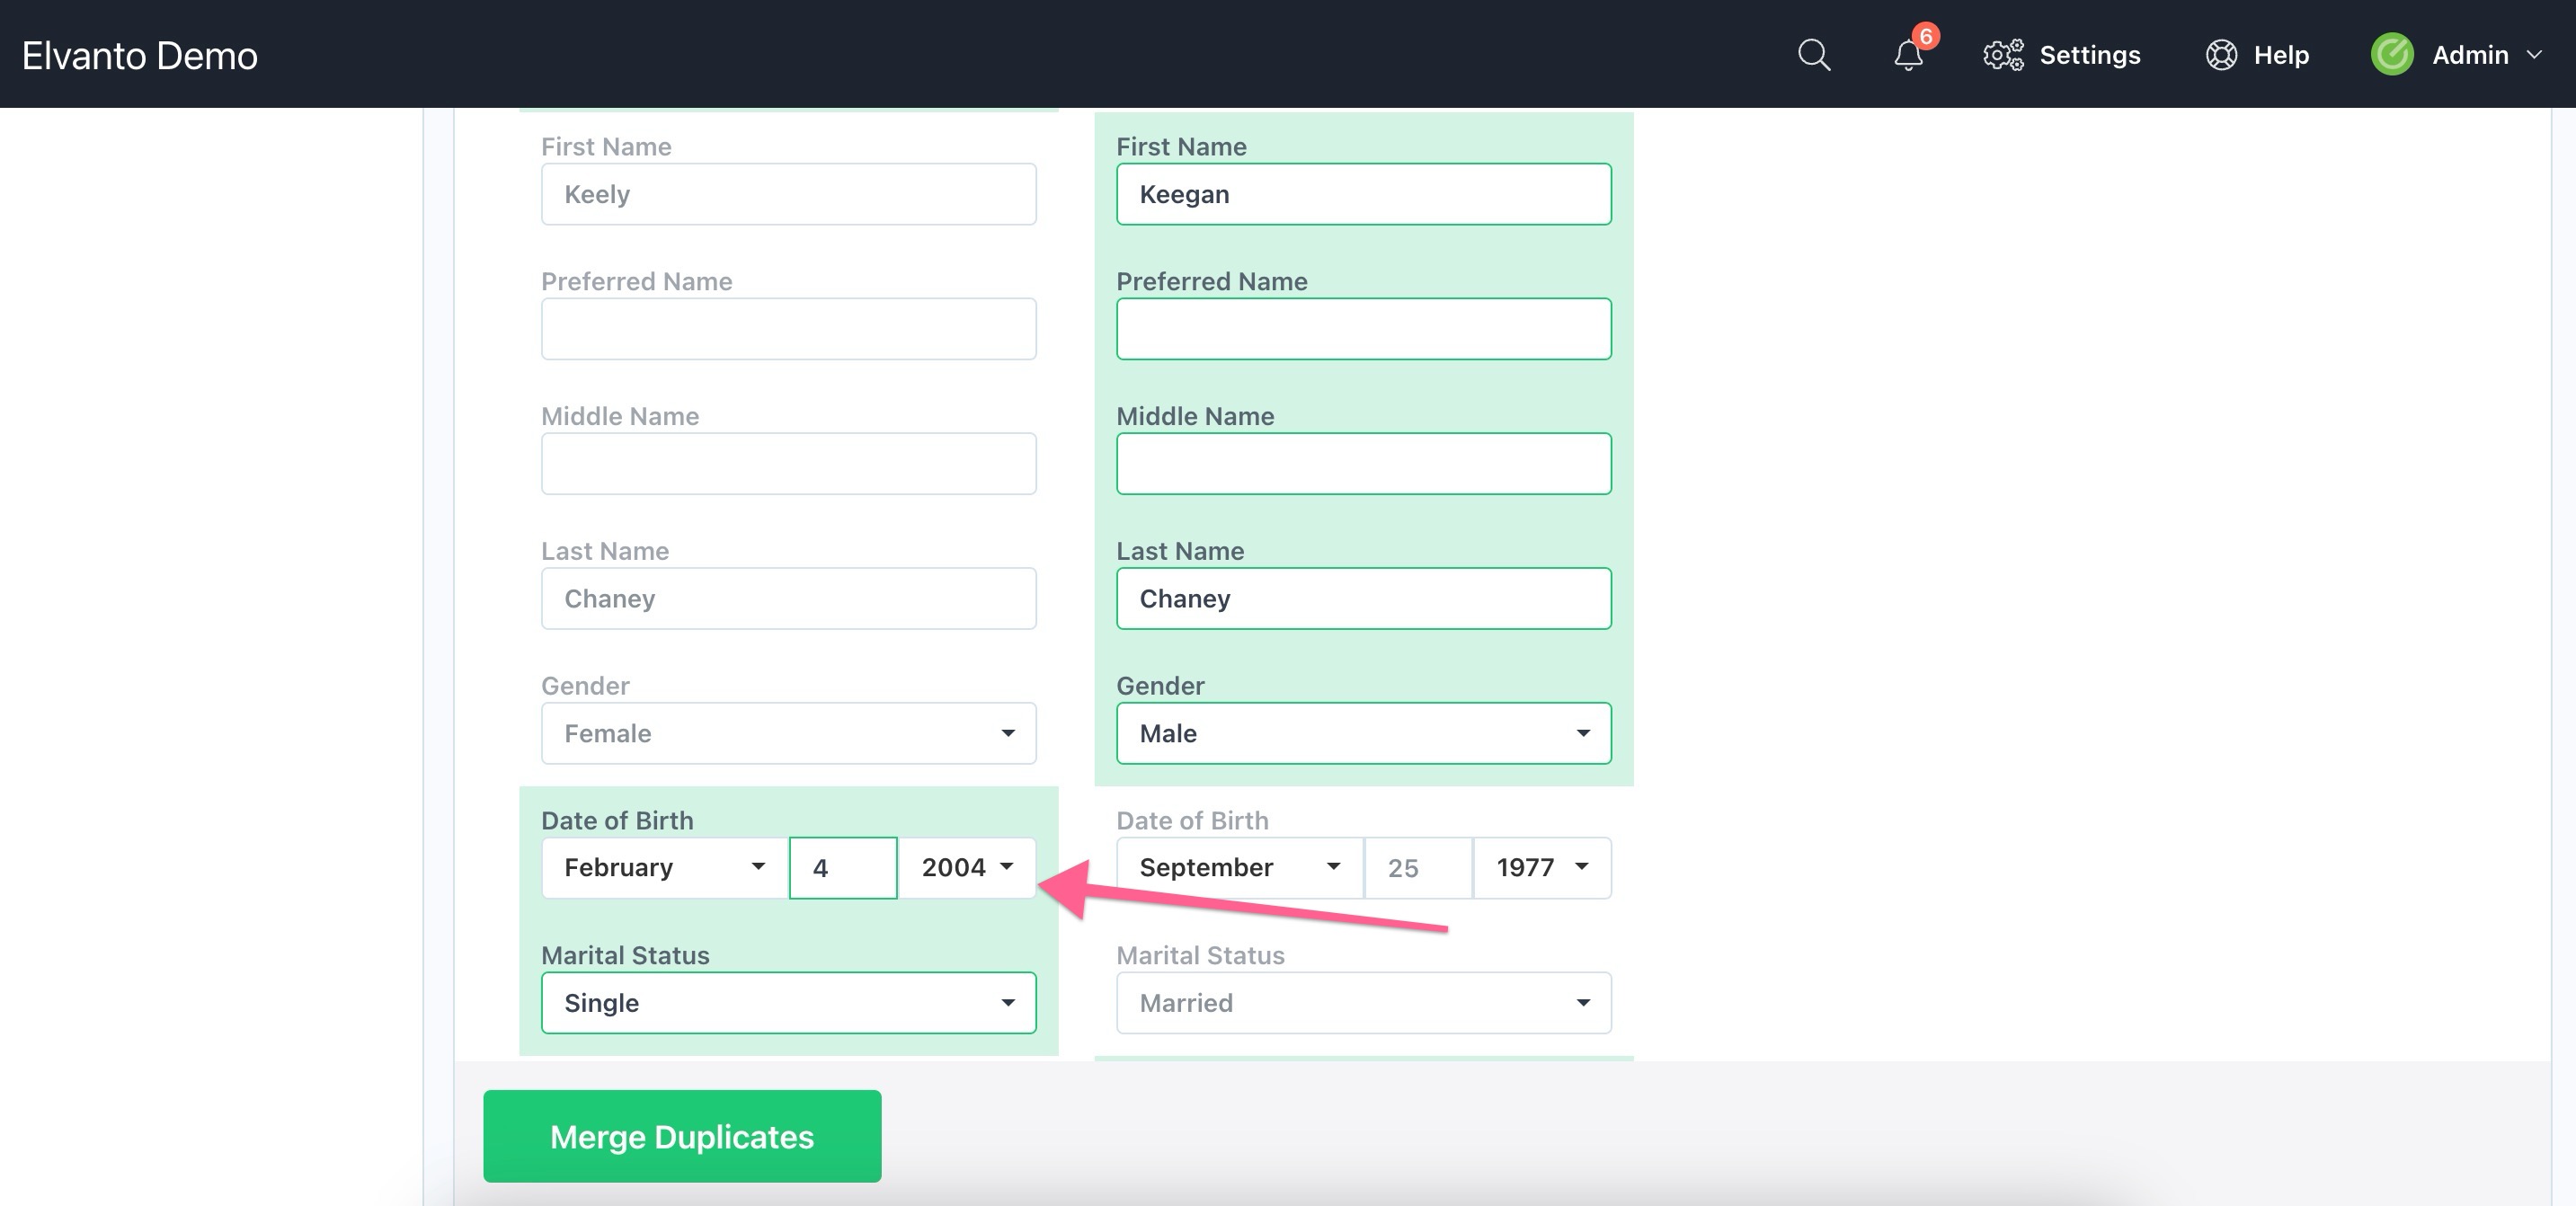Click the green Admin avatar icon
2576x1206 pixels.
2392,55
